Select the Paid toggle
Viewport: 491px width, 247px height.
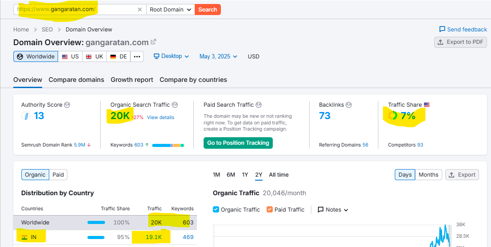click(58, 175)
